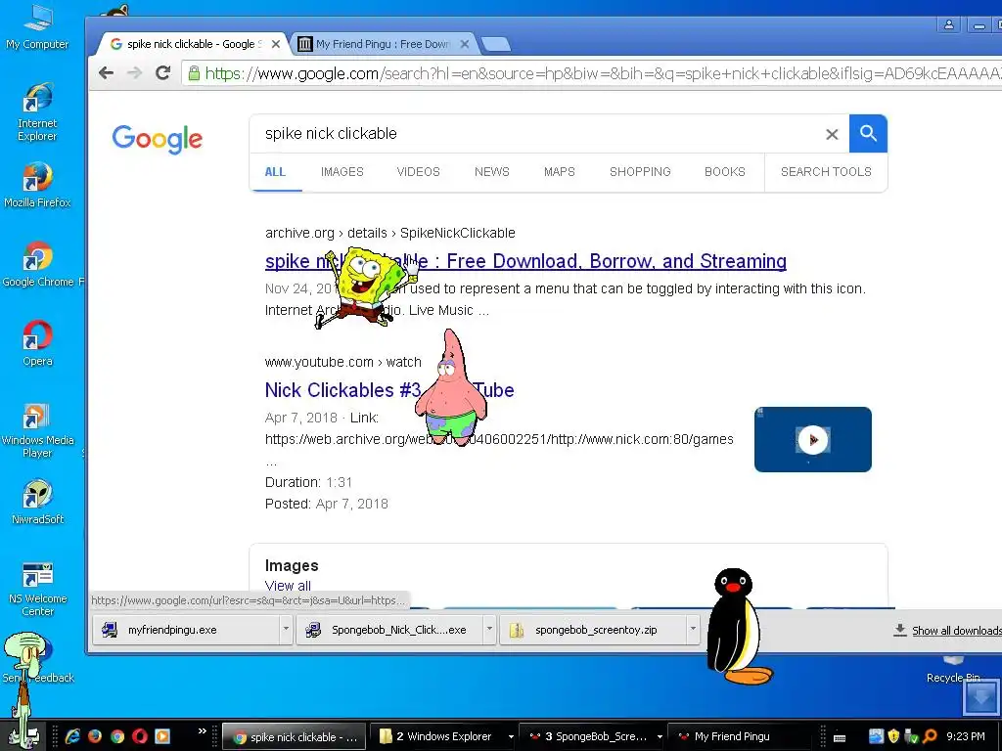The width and height of the screenshot is (1002, 751).
Task: Click the keyboard icon in taskbar
Action: point(840,737)
